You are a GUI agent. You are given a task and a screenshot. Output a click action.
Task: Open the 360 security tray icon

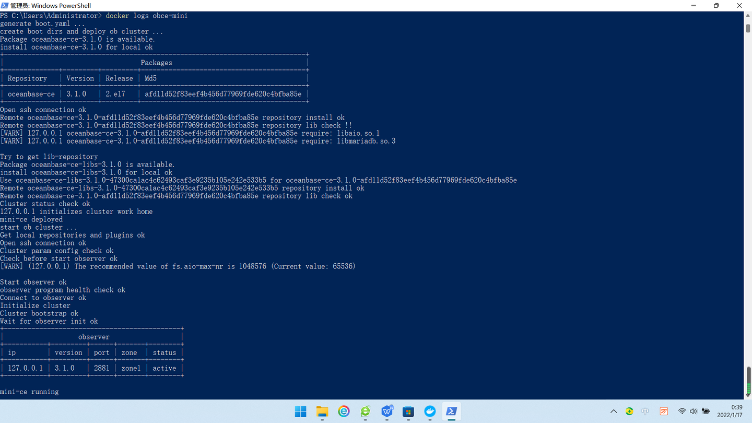point(630,412)
